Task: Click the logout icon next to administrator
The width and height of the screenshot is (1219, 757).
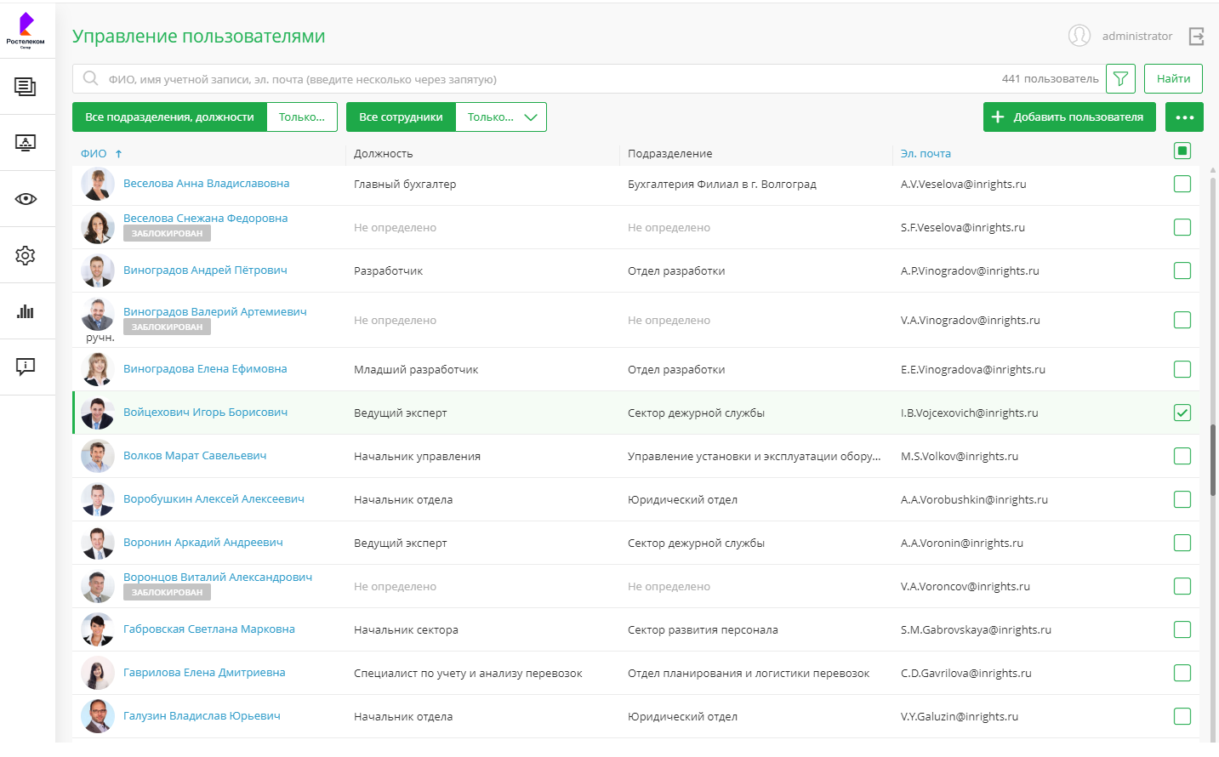Action: (x=1196, y=36)
